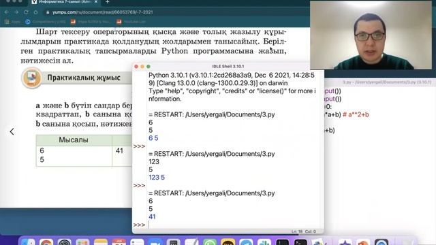436x245 pixels.
Task: Click the lock icon in address bar
Action: pyautogui.click(x=48, y=12)
